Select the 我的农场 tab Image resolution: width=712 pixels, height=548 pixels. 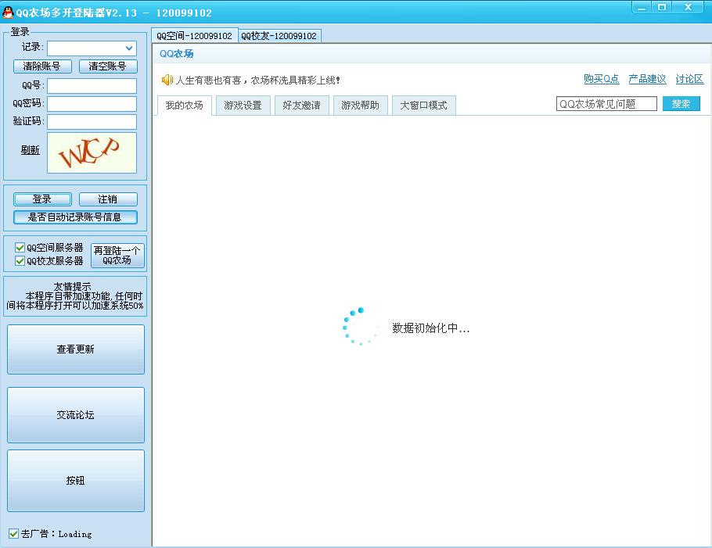[x=185, y=106]
